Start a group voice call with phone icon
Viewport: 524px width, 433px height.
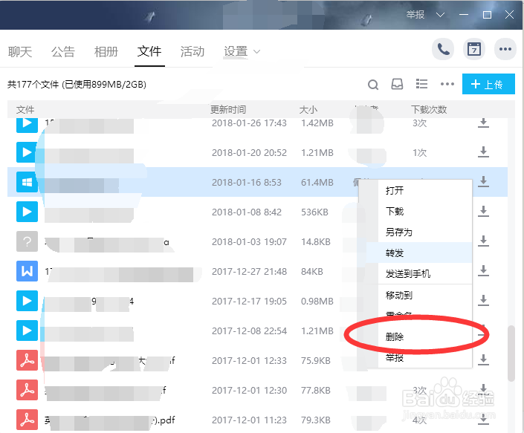pos(443,50)
